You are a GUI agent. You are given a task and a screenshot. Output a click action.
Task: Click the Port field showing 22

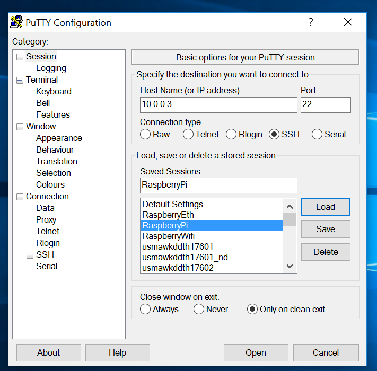[326, 105]
